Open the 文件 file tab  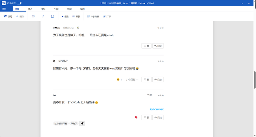tap(4, 9)
